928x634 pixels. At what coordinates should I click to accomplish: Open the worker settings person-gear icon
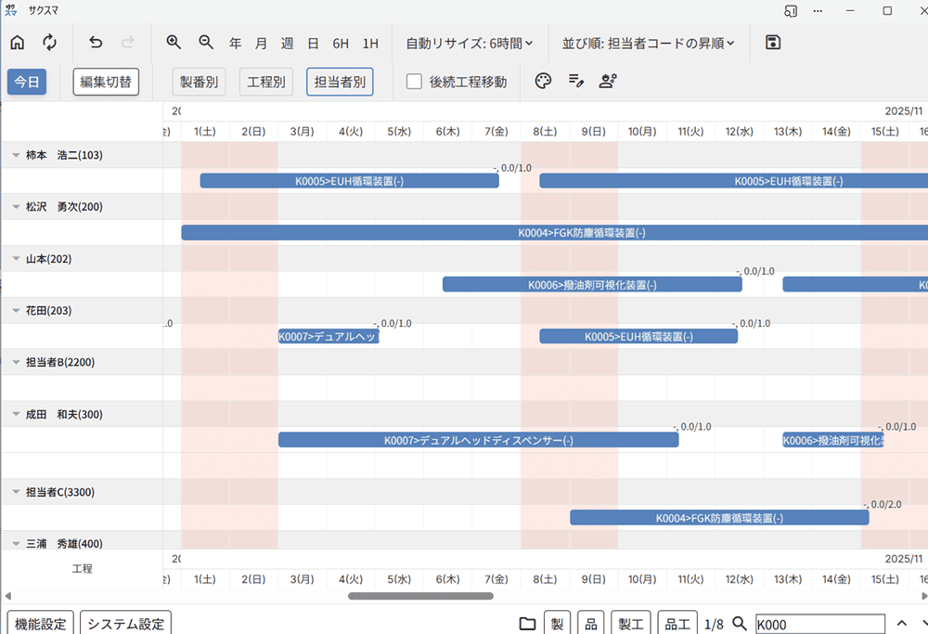[x=608, y=81]
